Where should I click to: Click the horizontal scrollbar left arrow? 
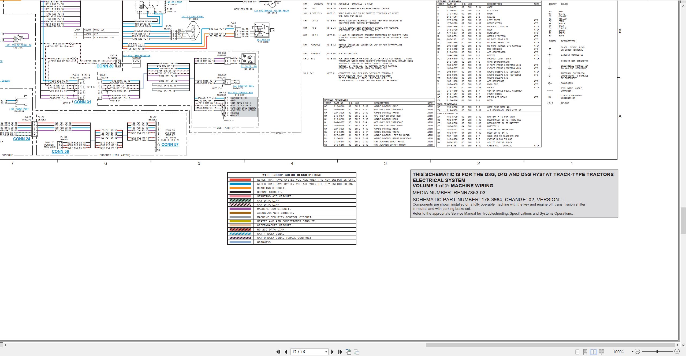[x=6, y=345]
